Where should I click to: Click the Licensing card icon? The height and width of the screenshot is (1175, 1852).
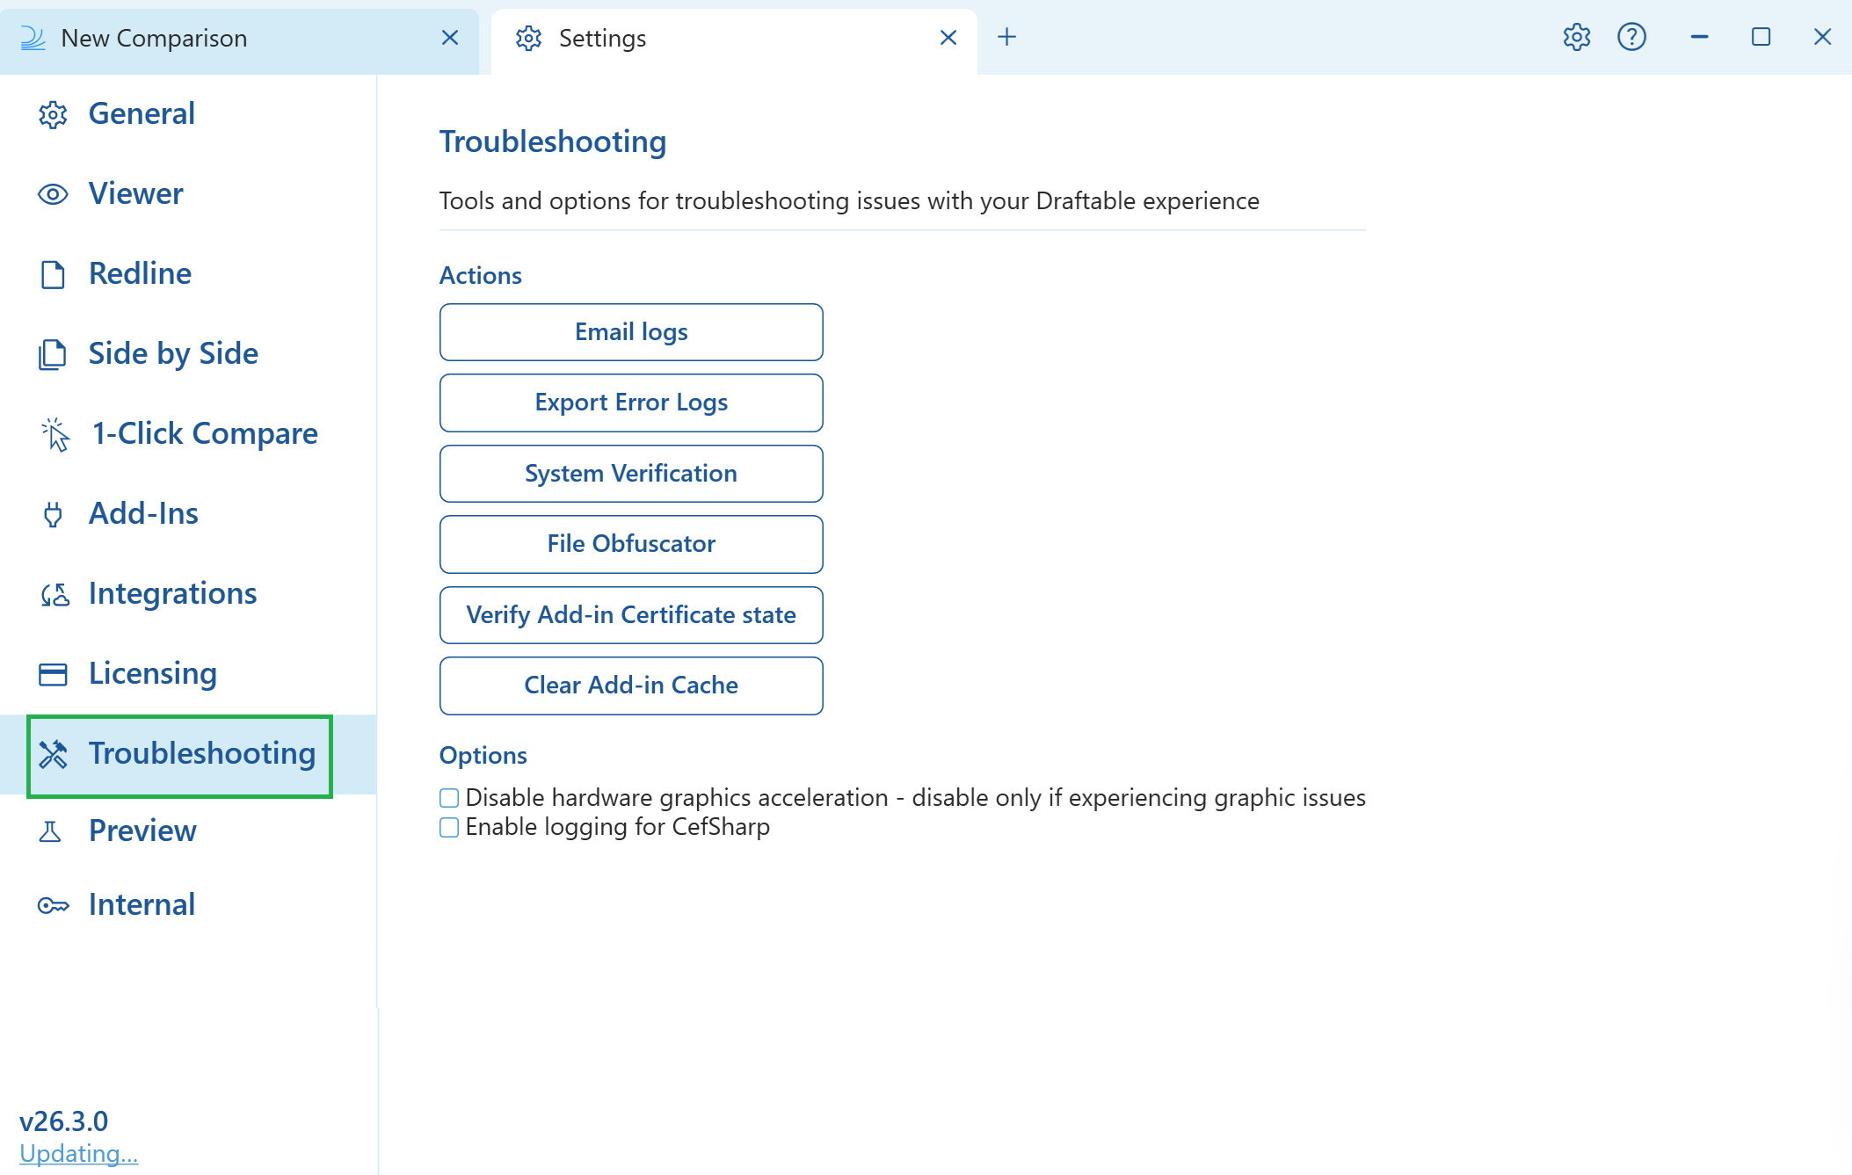pos(52,674)
